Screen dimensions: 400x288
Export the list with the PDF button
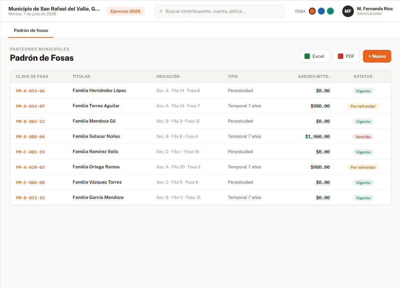pos(346,56)
